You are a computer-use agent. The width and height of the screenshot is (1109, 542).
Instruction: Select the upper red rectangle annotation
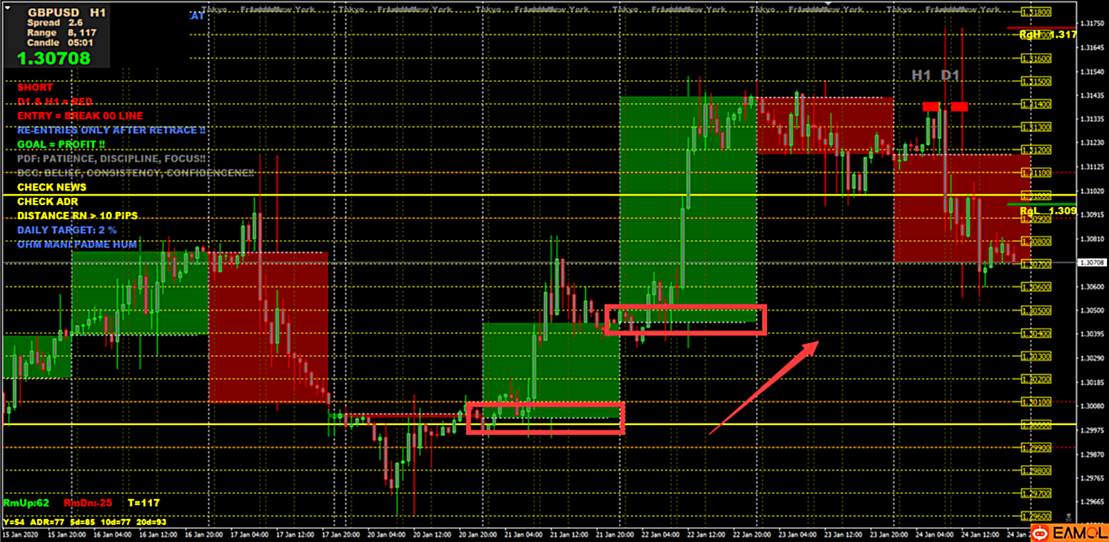click(685, 319)
